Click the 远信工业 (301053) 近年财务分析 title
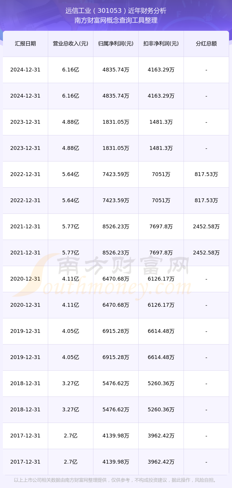 (116, 11)
